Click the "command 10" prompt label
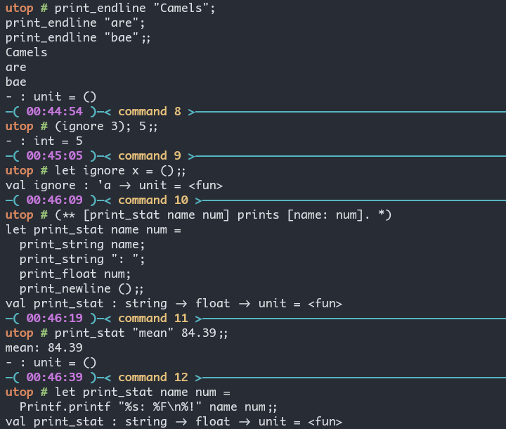This screenshot has height=429, width=506. click(153, 200)
